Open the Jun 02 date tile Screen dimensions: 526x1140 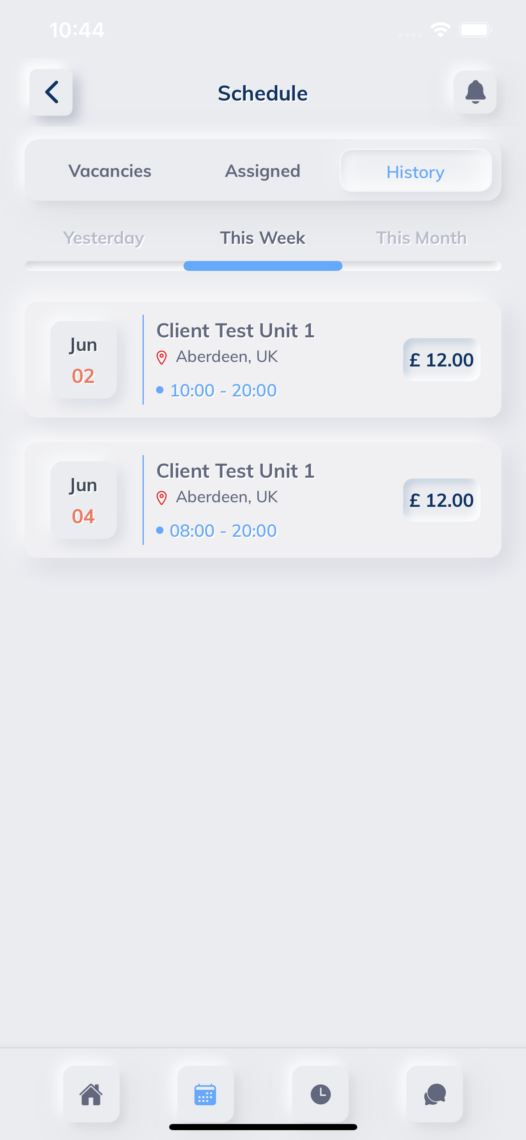pyautogui.click(x=84, y=359)
